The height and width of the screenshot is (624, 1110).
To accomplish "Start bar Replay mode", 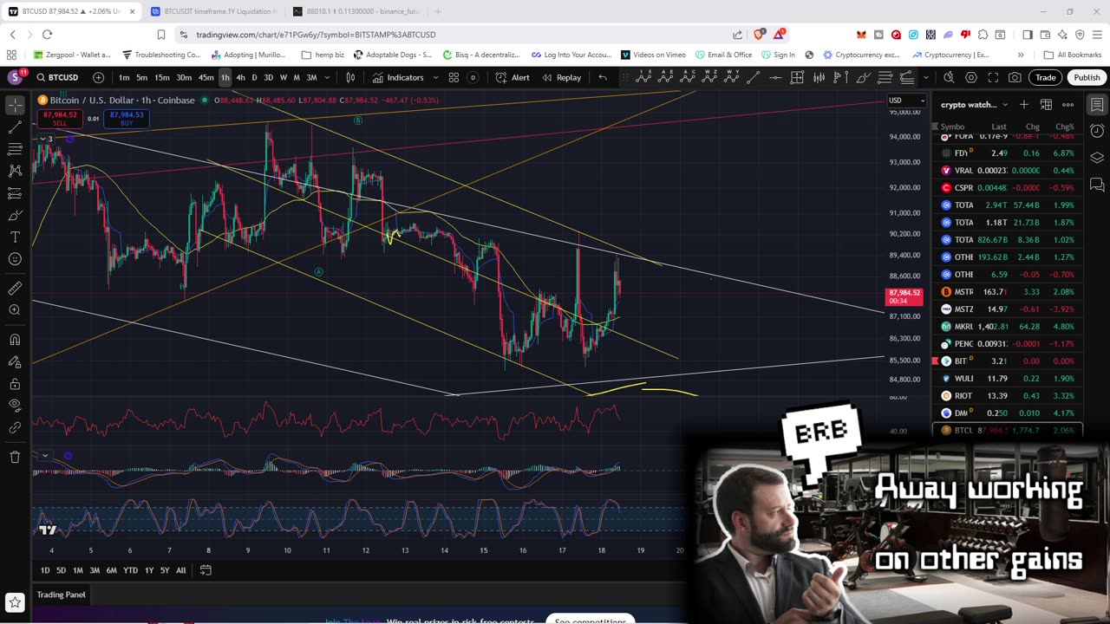I will pos(562,77).
